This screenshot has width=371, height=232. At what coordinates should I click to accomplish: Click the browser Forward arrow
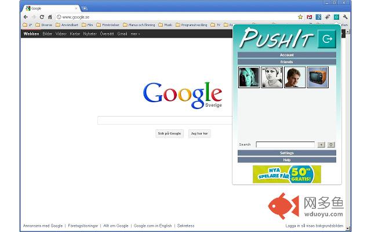[x=34, y=17]
